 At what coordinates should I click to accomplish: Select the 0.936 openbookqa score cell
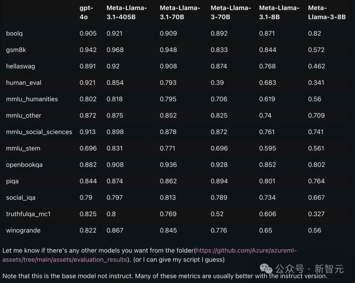coord(168,165)
